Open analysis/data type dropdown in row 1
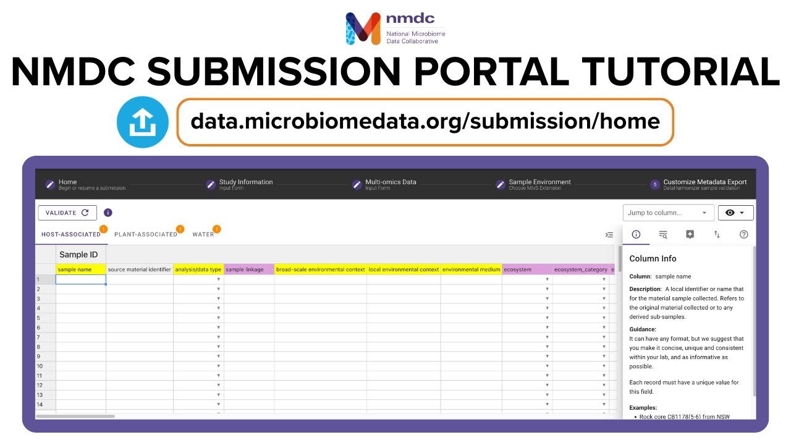Screen dimensions: 791x445 [218, 279]
